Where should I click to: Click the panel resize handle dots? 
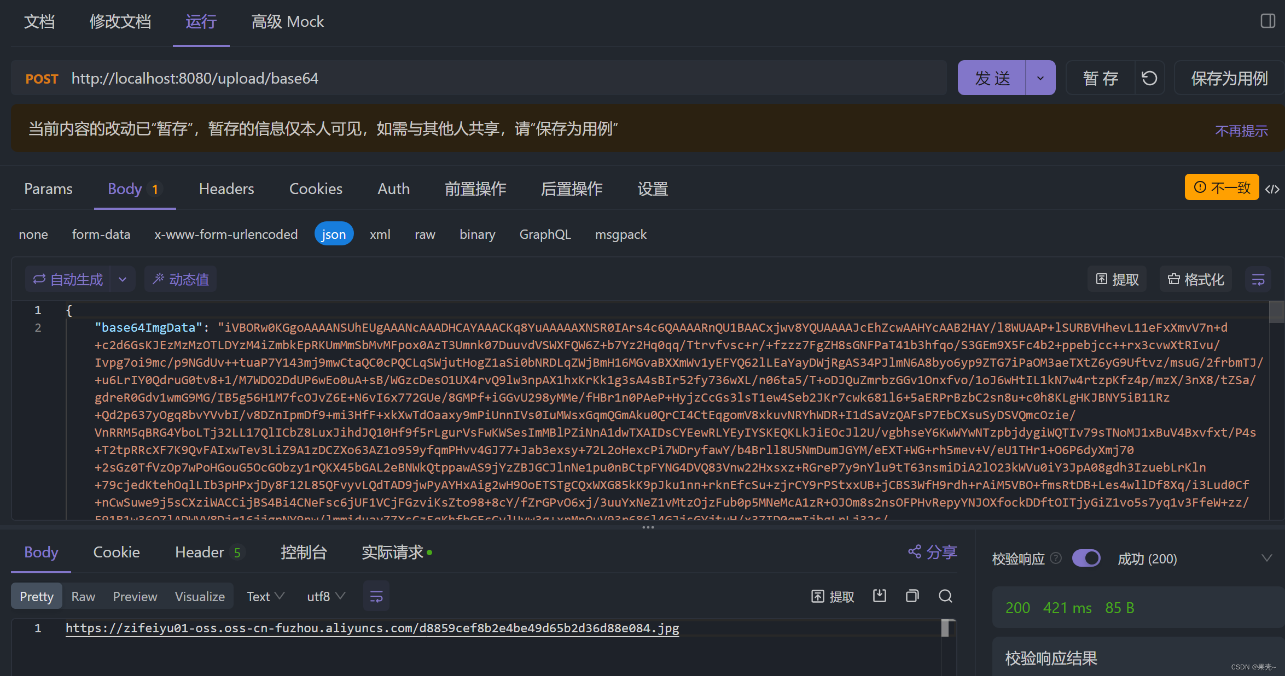pos(648,527)
